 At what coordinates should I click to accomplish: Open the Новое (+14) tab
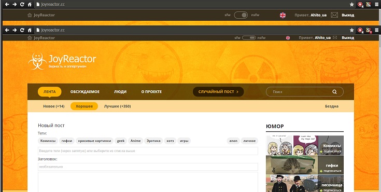[x=54, y=106]
